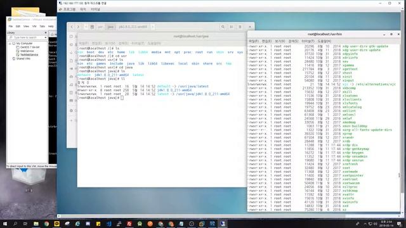Open Visual Studio Code from the taskbar
406x228 pixels.
click(108, 224)
